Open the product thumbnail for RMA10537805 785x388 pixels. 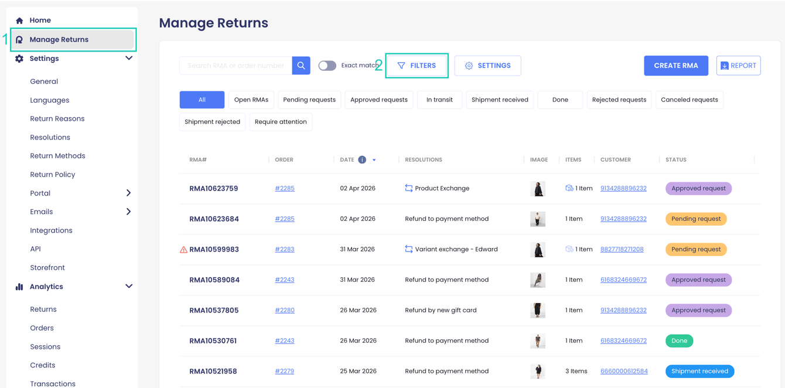coord(538,310)
